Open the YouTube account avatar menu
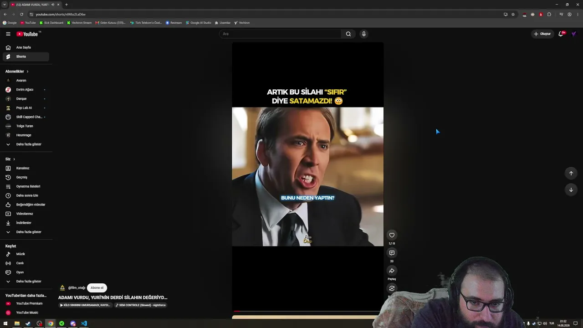The image size is (583, 328). (x=574, y=34)
